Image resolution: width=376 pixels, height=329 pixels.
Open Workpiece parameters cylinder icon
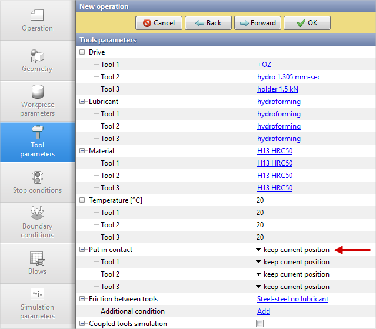pyautogui.click(x=37, y=92)
